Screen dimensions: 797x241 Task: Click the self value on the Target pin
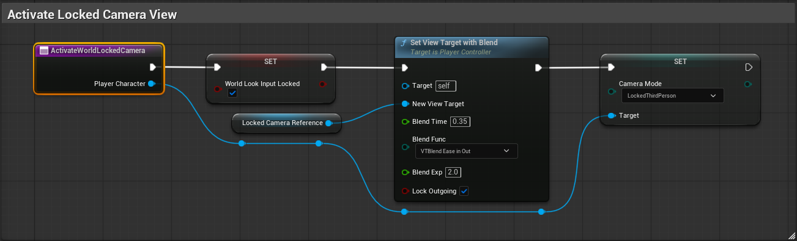coord(446,86)
